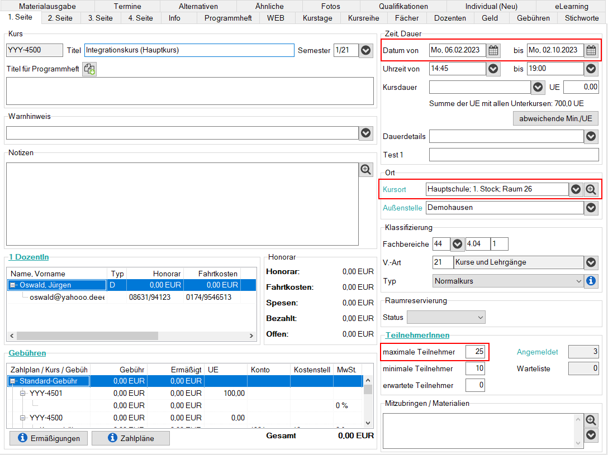Switch to the 2. Seite tab
The image size is (608, 455).
pos(60,18)
